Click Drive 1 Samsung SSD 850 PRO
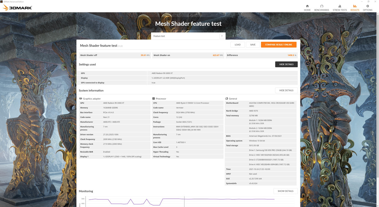379x207 pixels. click(270, 150)
